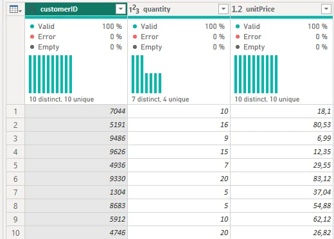Screen dimensions: 334x239
Task: Click customerID cell 9486
Action: tap(76, 138)
